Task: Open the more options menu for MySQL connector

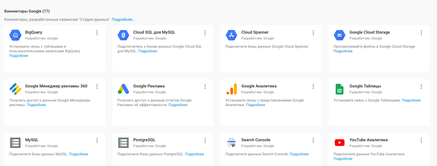Action: (x=97, y=140)
